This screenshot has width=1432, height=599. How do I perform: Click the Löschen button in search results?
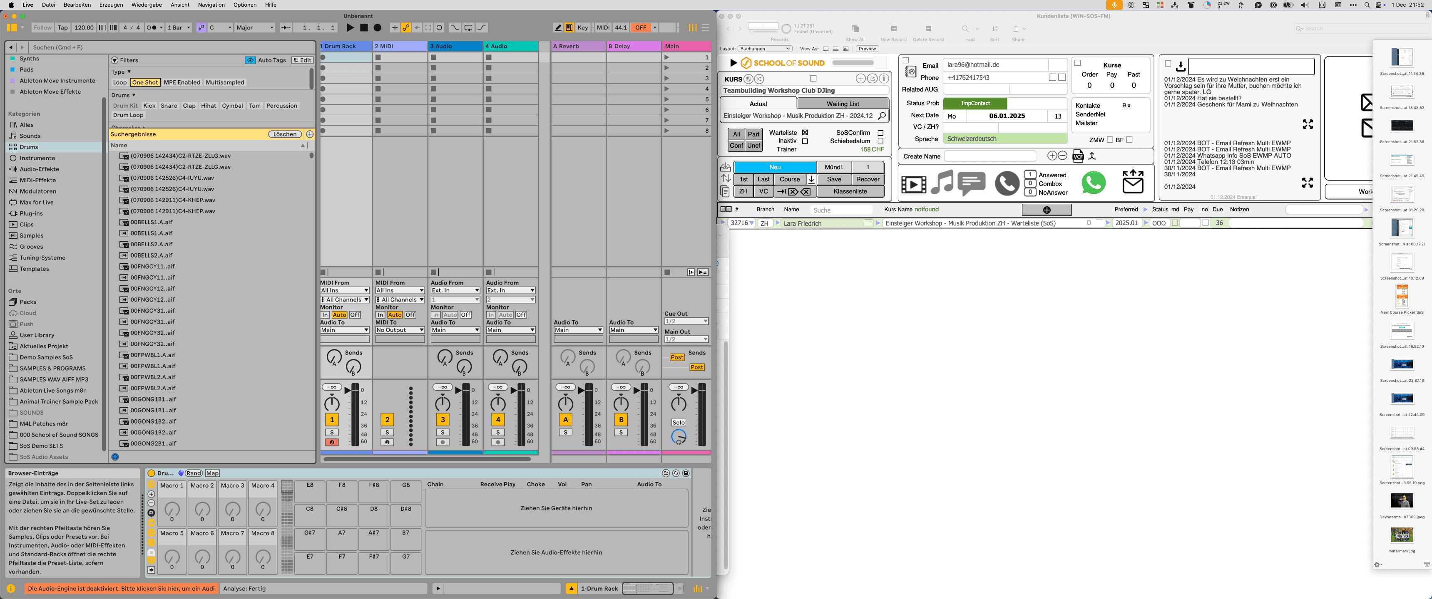click(x=285, y=134)
